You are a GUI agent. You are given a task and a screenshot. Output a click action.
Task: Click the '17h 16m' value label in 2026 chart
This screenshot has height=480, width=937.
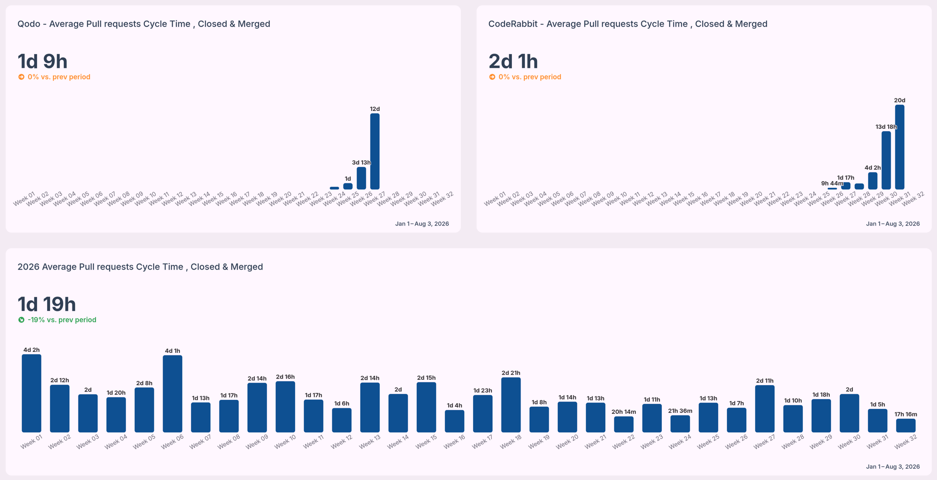pyautogui.click(x=906, y=414)
